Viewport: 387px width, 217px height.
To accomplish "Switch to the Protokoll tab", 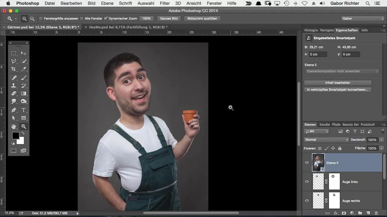I will click(x=368, y=124).
